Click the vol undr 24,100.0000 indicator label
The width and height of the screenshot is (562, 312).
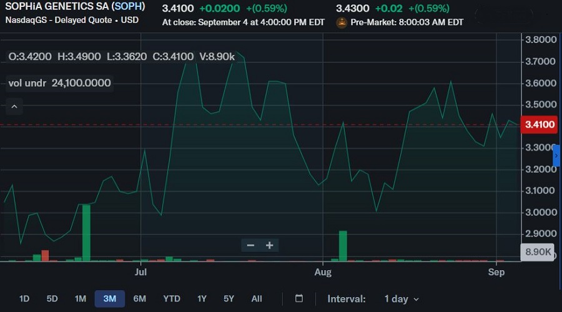pyautogui.click(x=59, y=83)
